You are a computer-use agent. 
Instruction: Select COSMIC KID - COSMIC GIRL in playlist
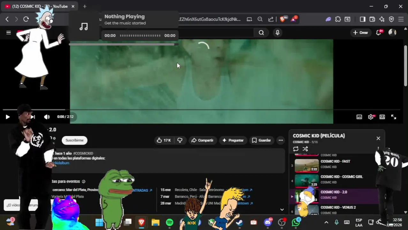[334, 181]
